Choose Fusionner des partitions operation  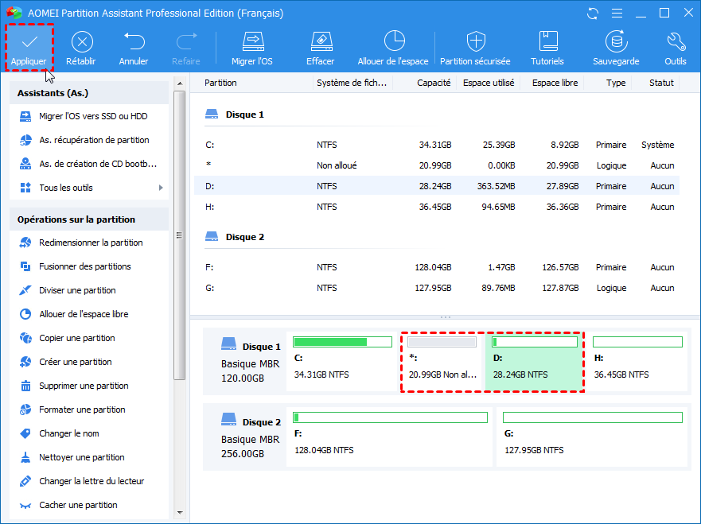coord(84,266)
